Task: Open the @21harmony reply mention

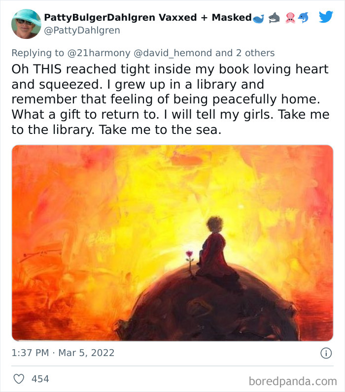Action: click(99, 53)
